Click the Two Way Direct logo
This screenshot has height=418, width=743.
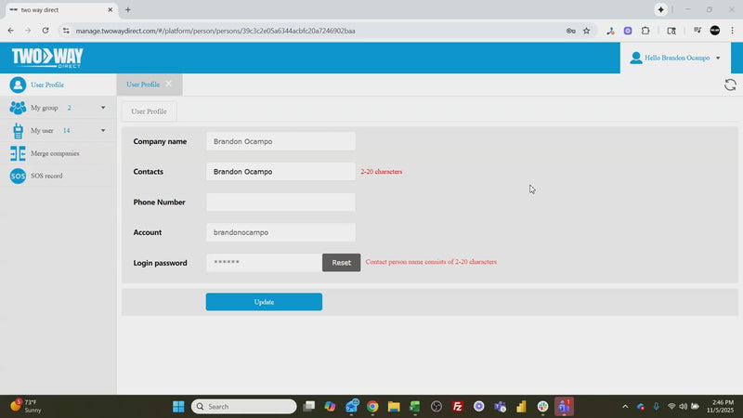[46, 58]
